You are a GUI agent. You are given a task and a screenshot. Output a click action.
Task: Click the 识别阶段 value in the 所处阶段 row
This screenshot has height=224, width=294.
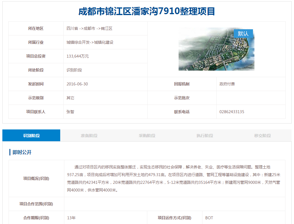tap(74, 70)
